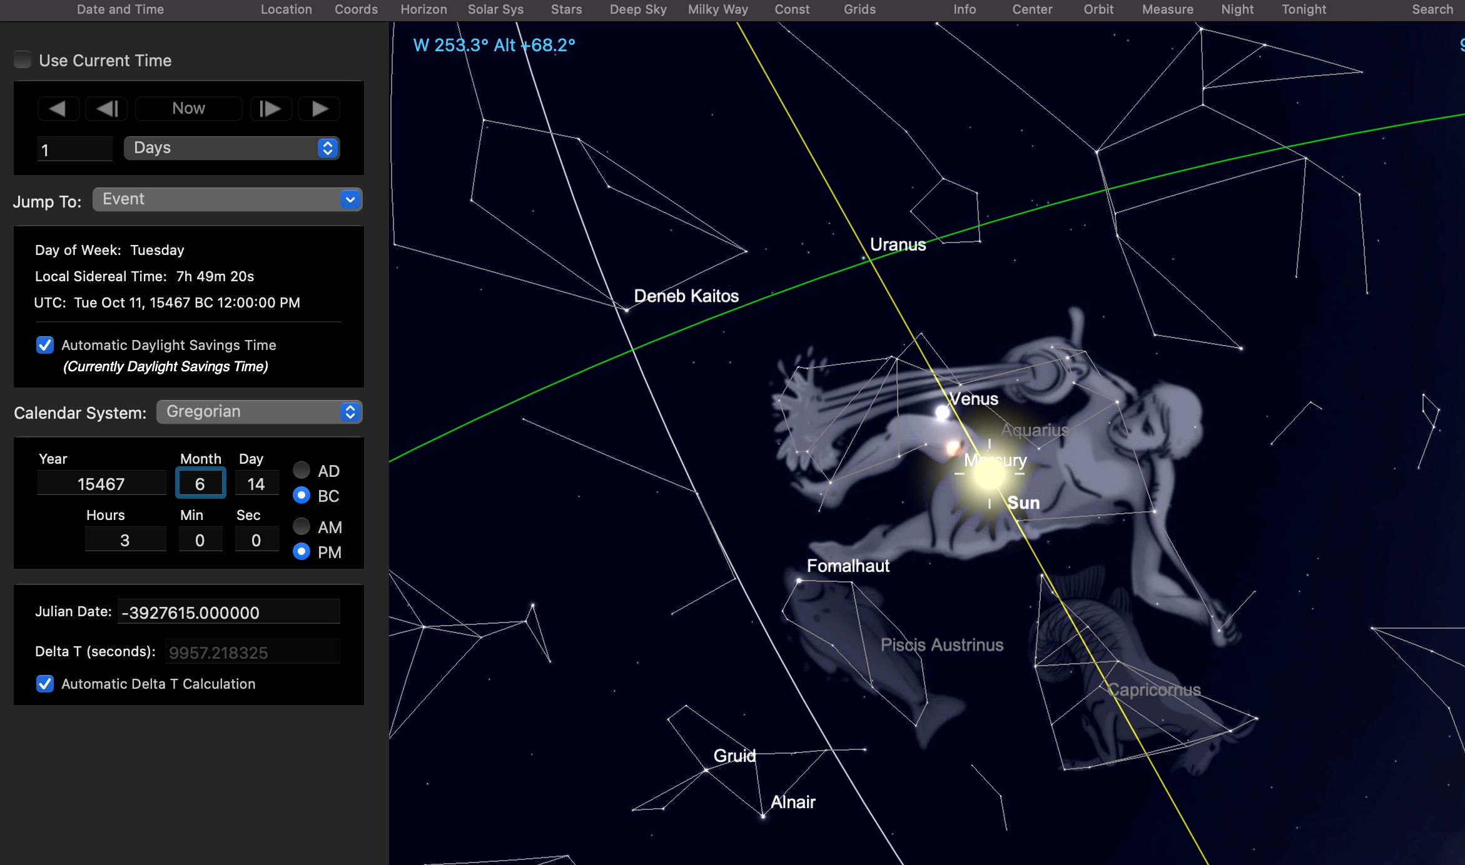Uncheck Automatic Delta T Calculation

(45, 684)
